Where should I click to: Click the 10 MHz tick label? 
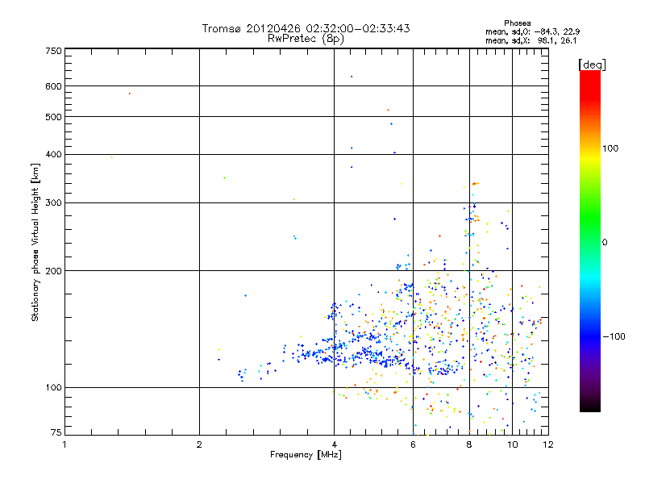coord(512,444)
